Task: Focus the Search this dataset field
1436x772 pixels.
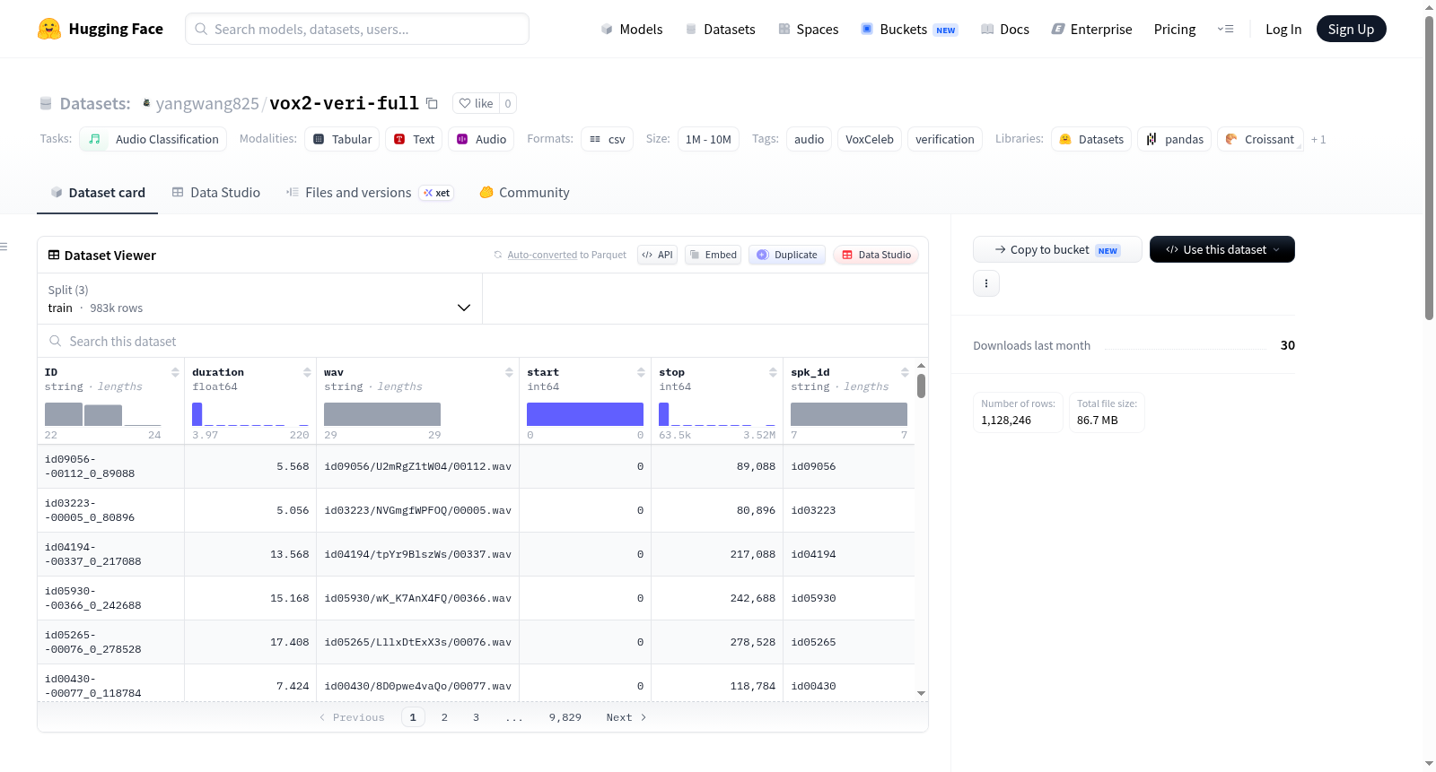Action: (x=483, y=342)
